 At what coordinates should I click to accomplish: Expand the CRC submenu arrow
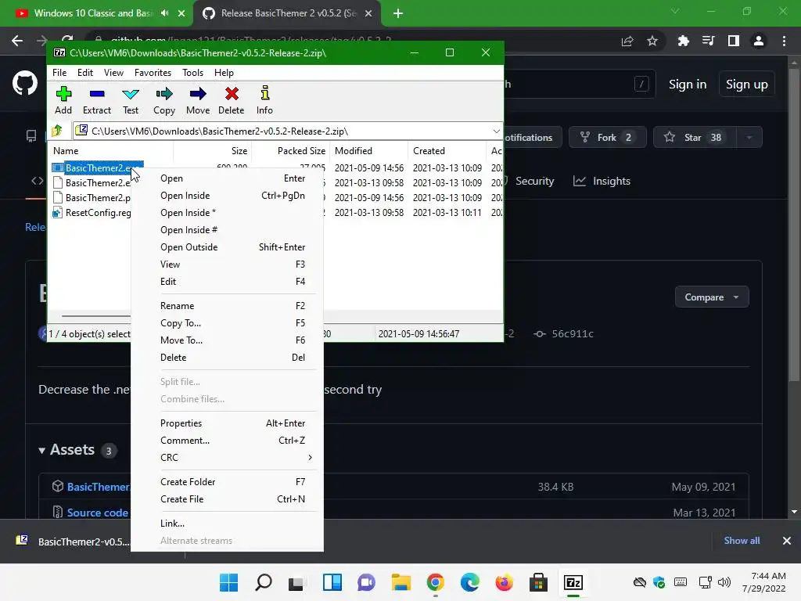click(x=310, y=457)
